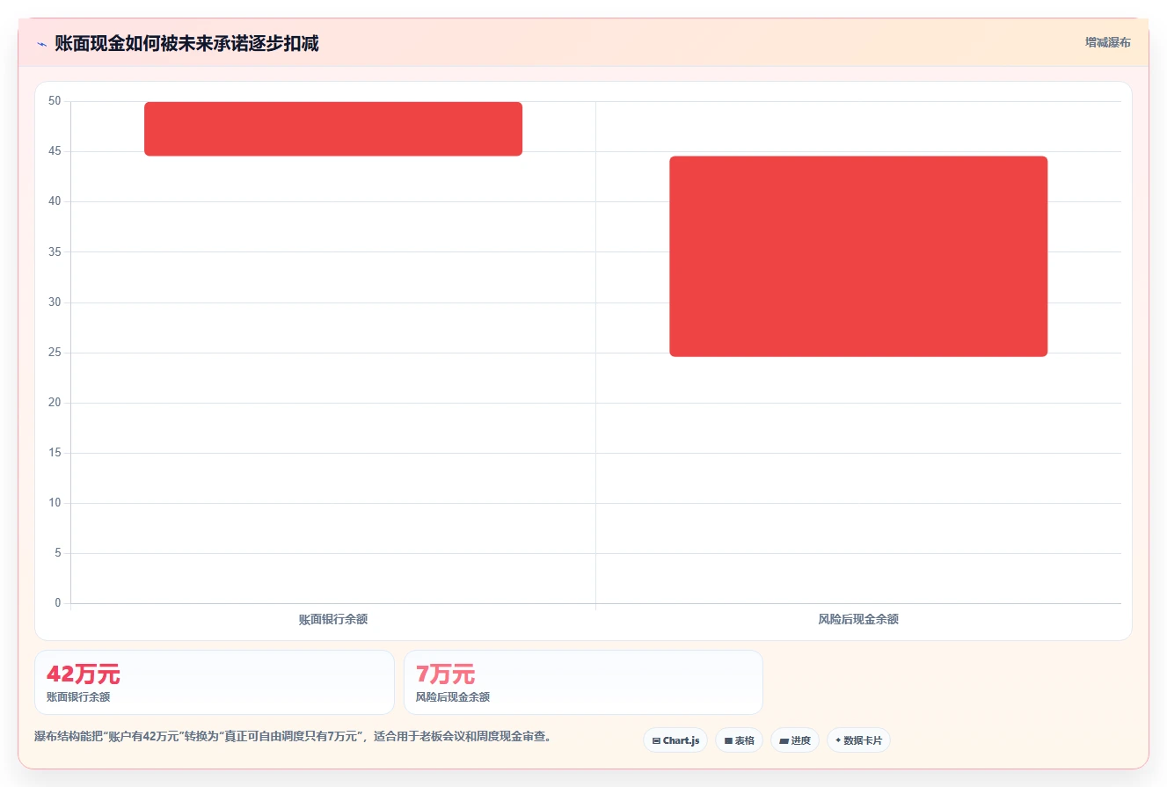Click the 增减瀑布 label in header
Viewport: 1167px width, 787px height.
coord(1107,42)
